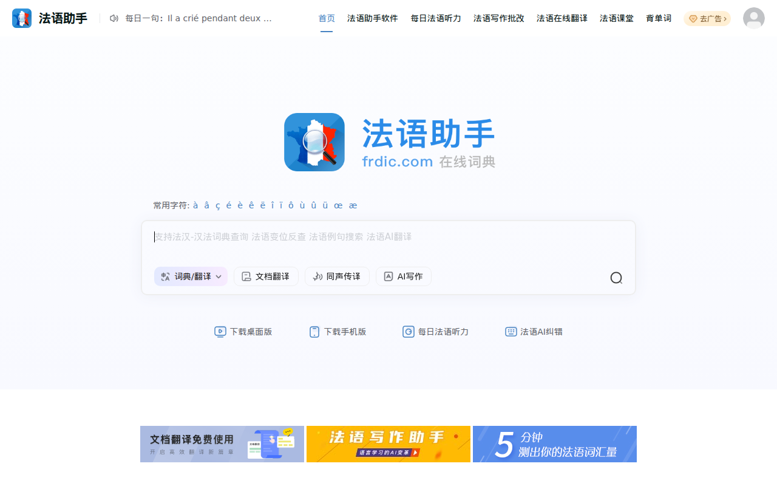
Task: Insert the ê special character
Action: [251, 205]
